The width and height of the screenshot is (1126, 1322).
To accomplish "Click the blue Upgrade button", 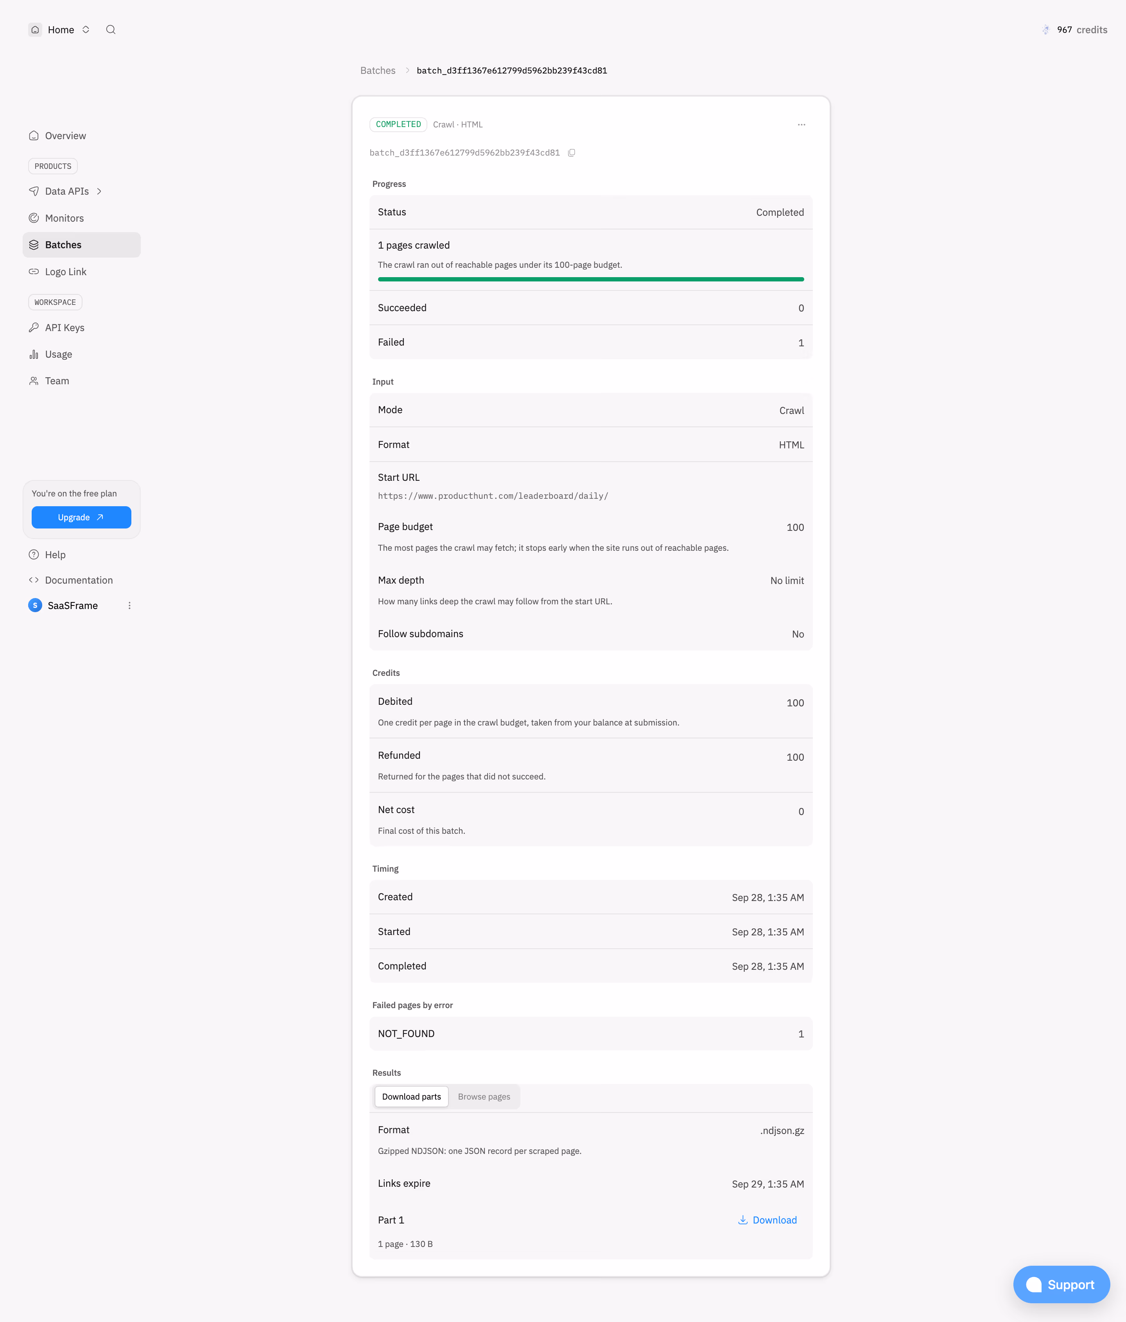I will [x=82, y=518].
